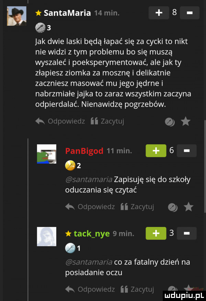
Task: Reply to SantaMaria via Odpowiedz
Action: click(60, 121)
